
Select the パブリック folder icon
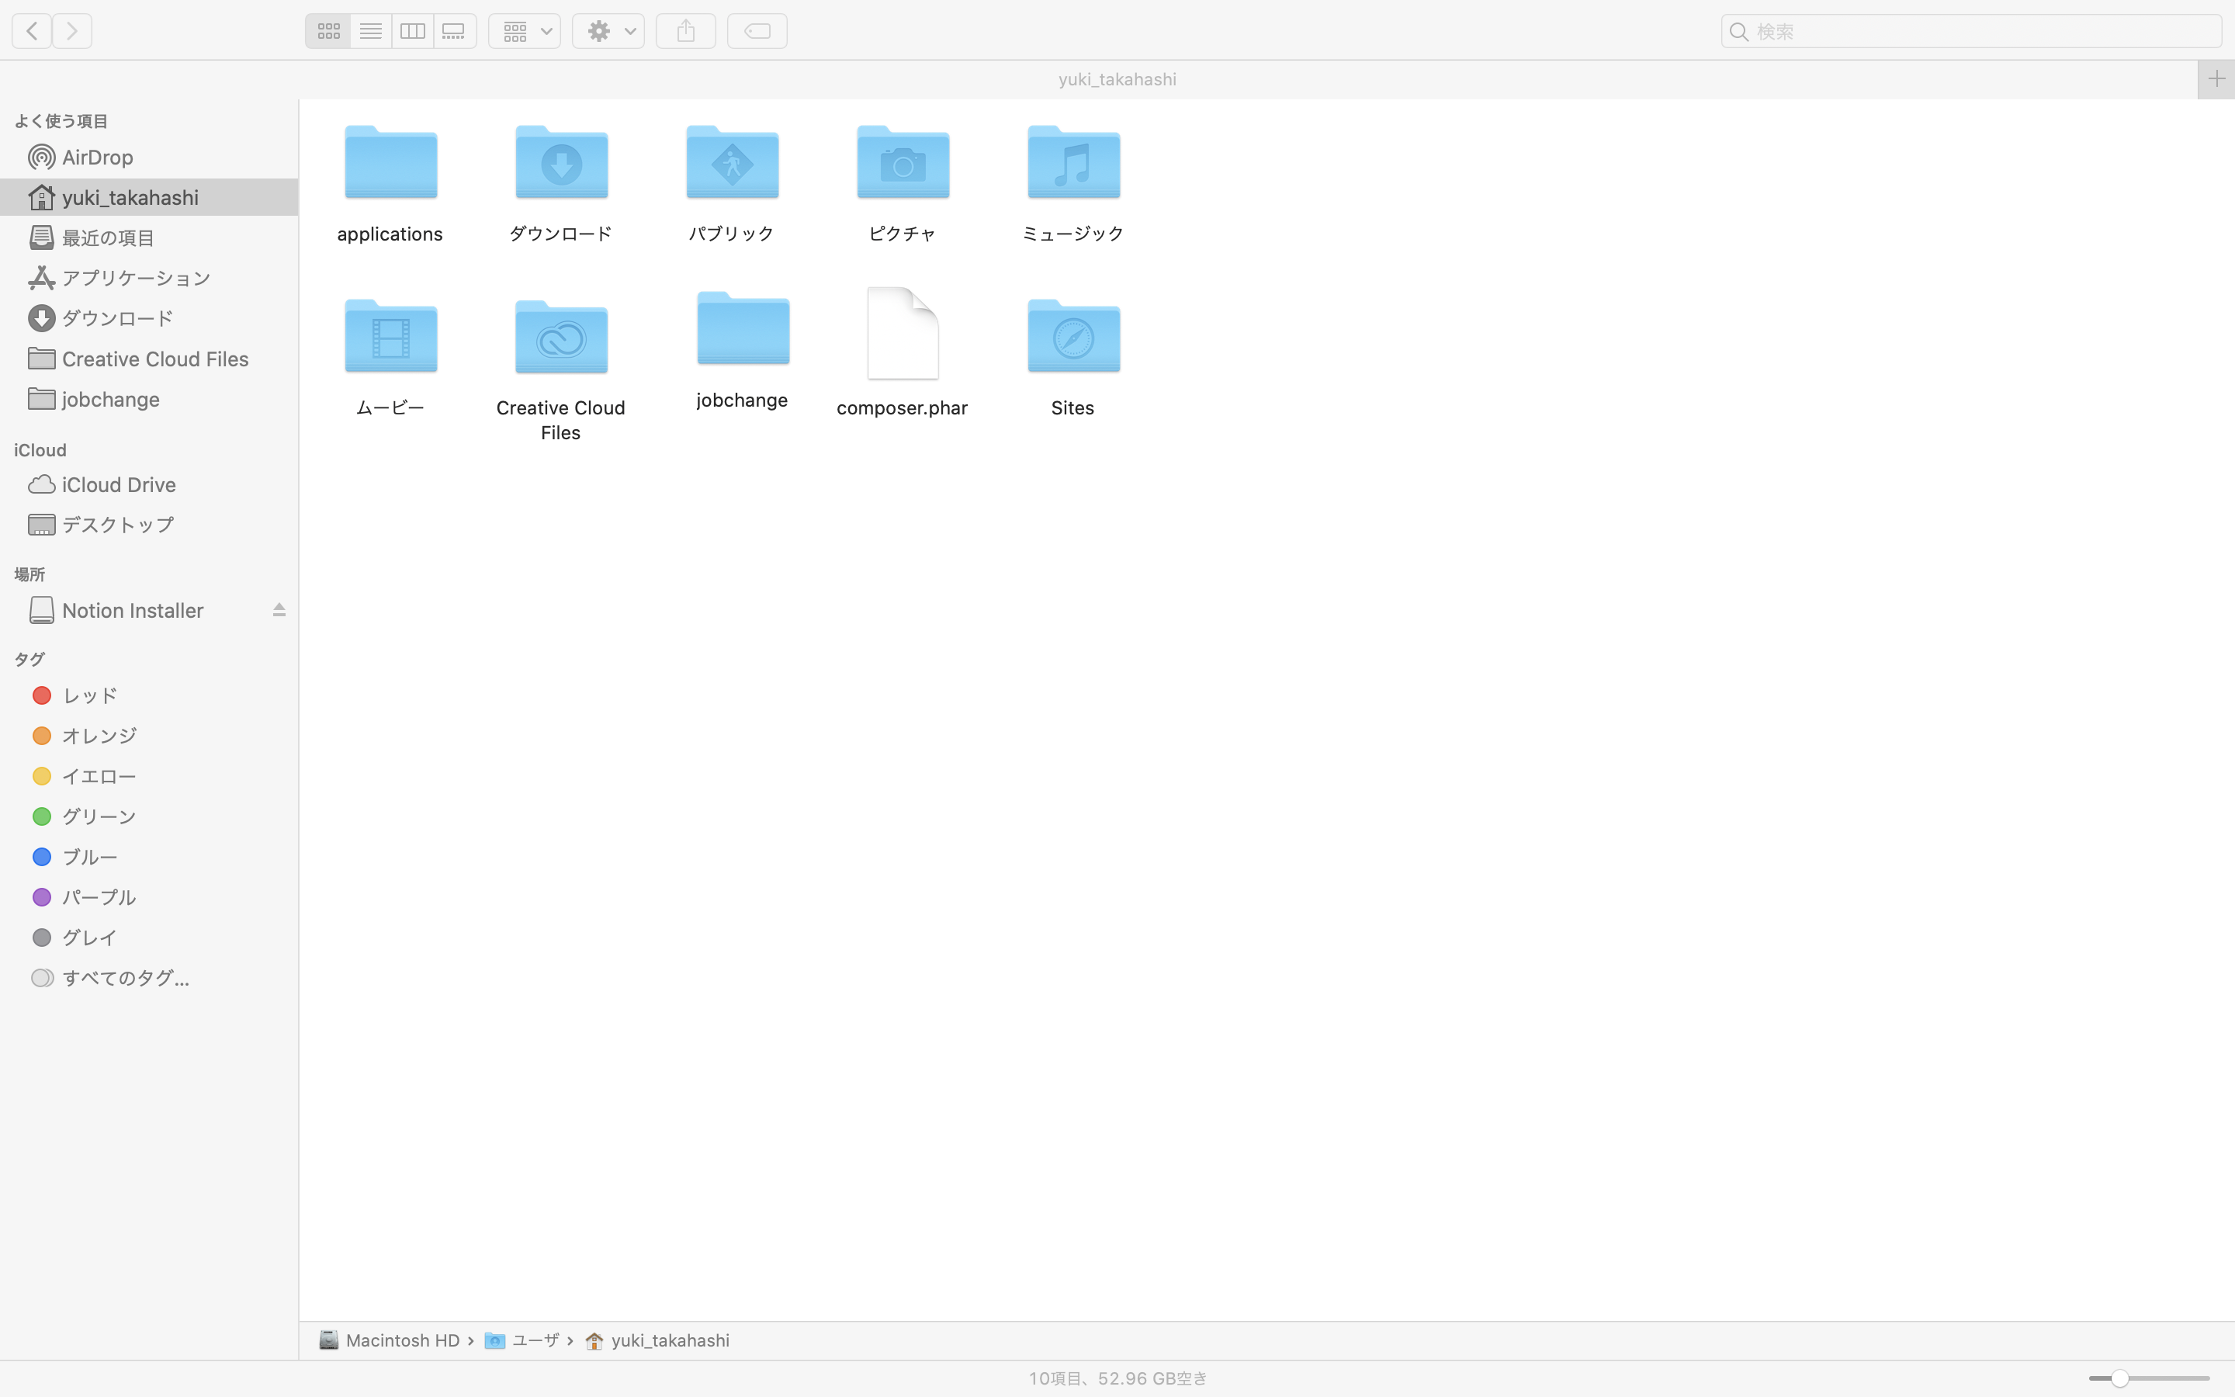733,163
